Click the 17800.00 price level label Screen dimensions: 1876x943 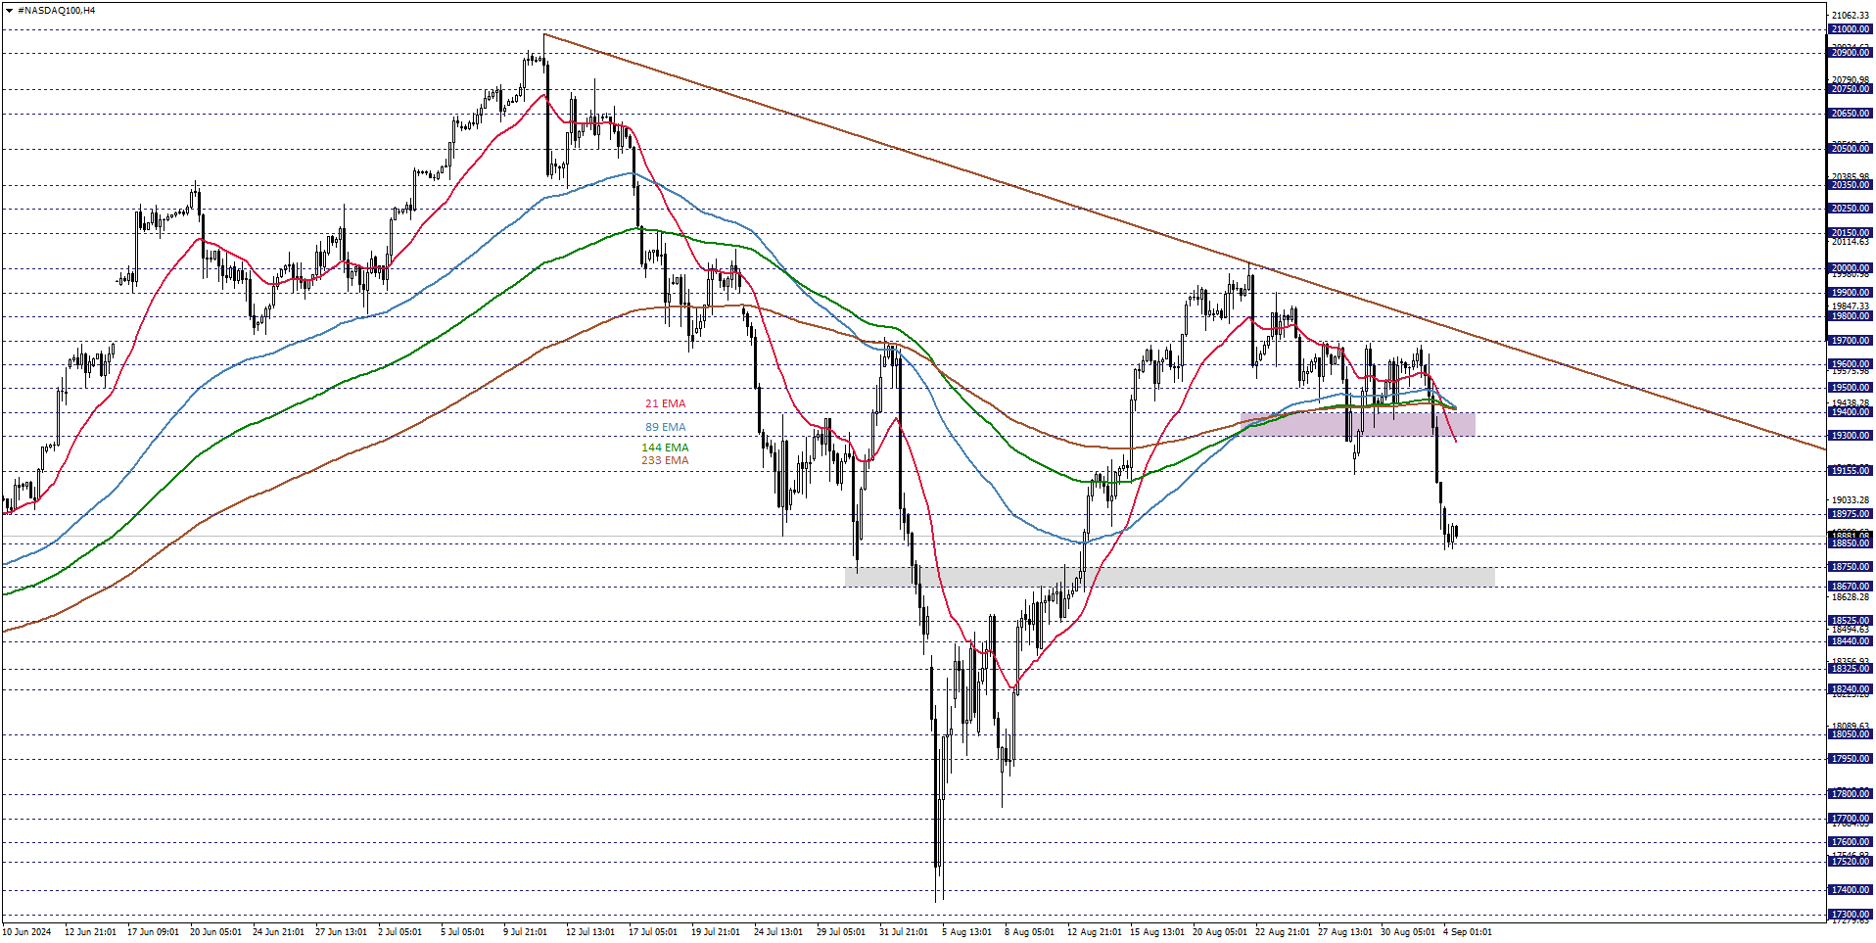click(x=1851, y=794)
